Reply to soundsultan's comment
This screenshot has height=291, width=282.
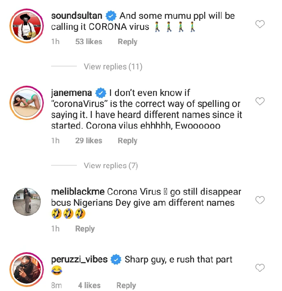point(127,42)
